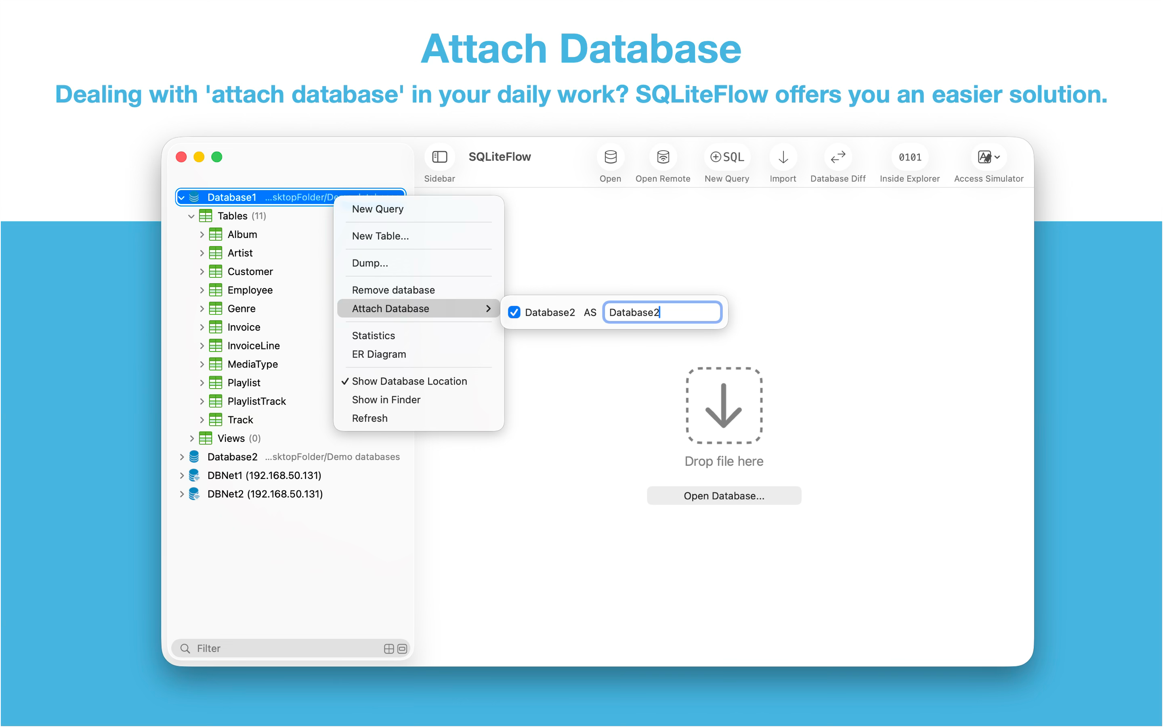Click the Open database toolbar icon
Viewport: 1163px width, 727px height.
pyautogui.click(x=610, y=157)
